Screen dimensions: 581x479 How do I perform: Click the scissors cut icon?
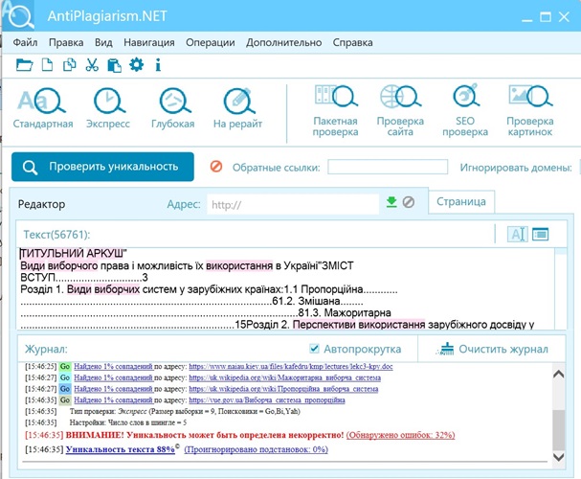coord(92,65)
